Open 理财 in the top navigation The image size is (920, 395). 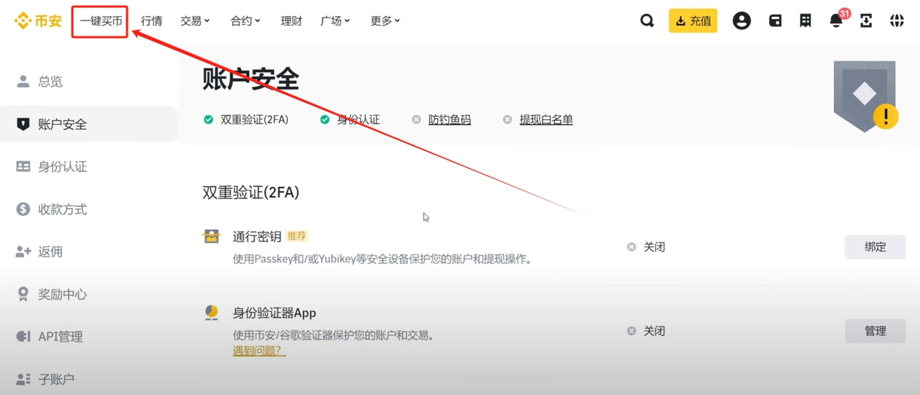tap(291, 21)
